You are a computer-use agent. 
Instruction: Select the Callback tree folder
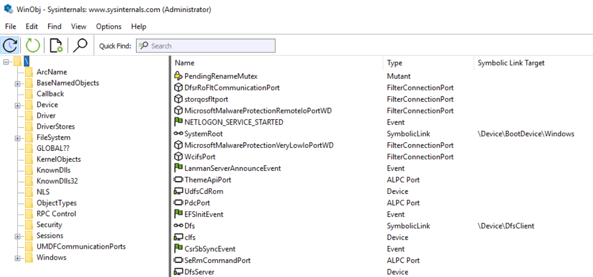pyautogui.click(x=50, y=94)
